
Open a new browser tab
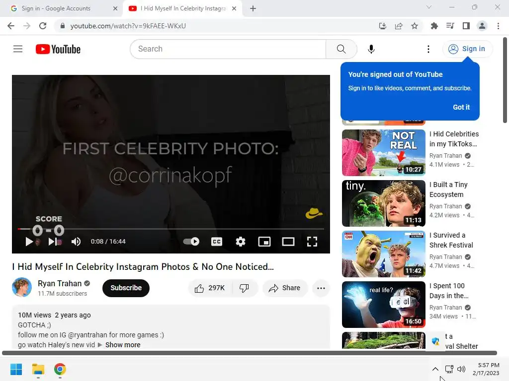tap(253, 8)
